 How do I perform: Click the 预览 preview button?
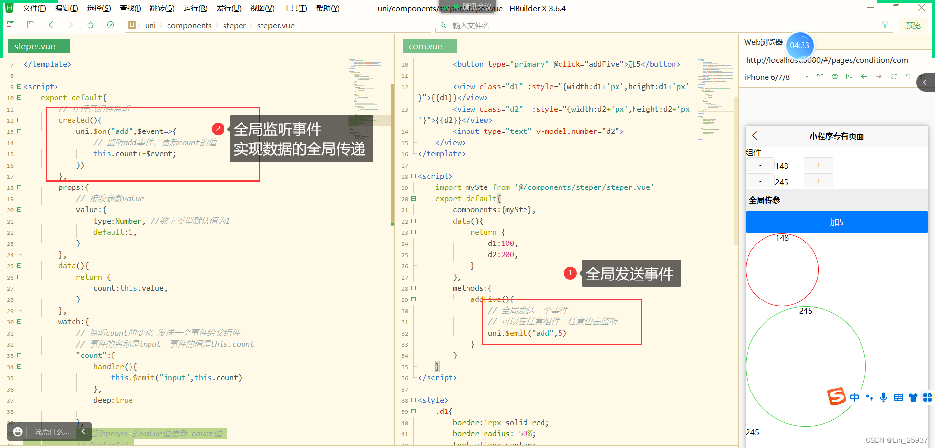click(x=913, y=25)
